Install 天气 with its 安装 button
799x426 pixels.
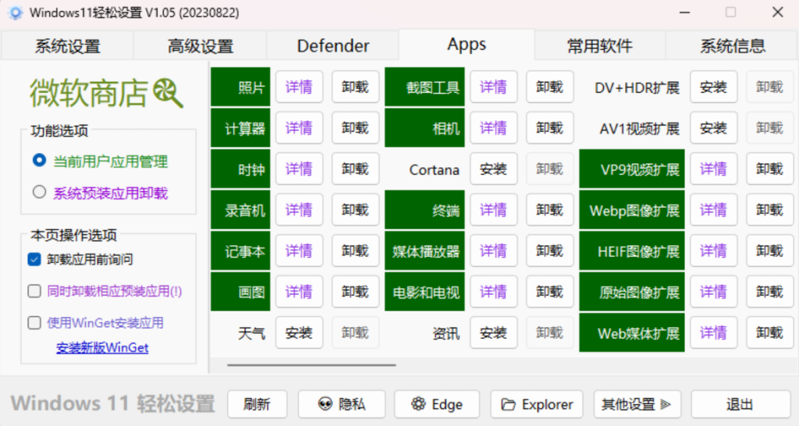pyautogui.click(x=299, y=332)
